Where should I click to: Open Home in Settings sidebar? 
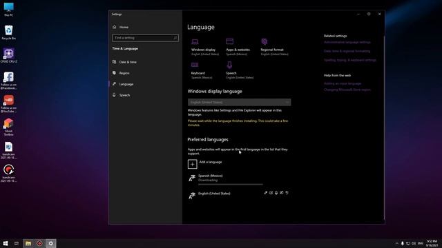121,27
